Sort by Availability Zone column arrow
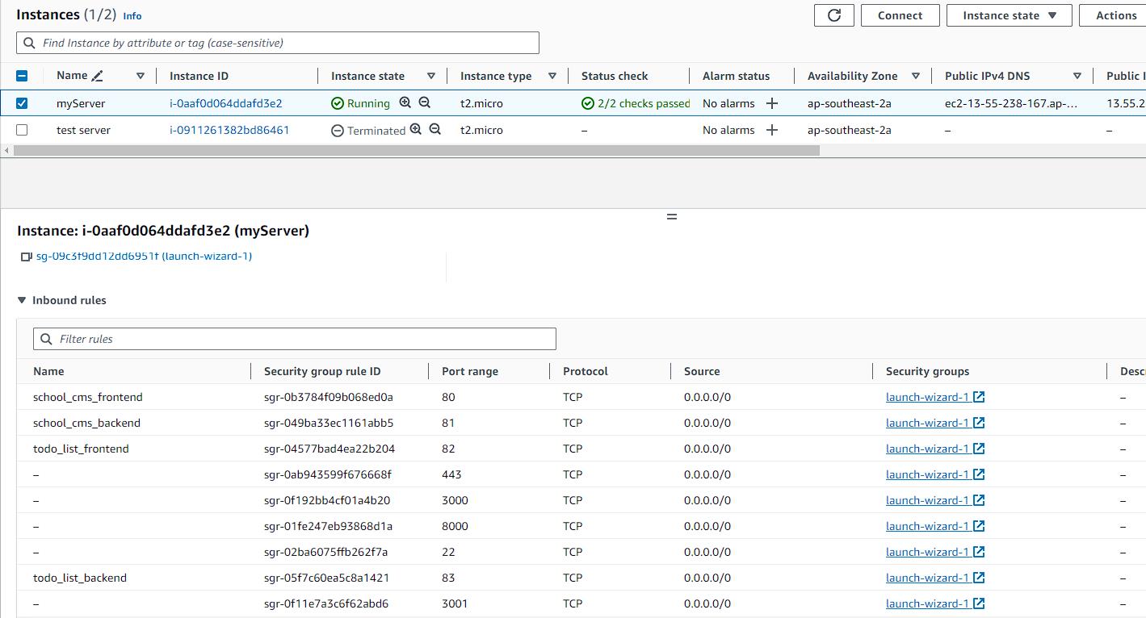Image resolution: width=1146 pixels, height=618 pixels. (x=916, y=76)
